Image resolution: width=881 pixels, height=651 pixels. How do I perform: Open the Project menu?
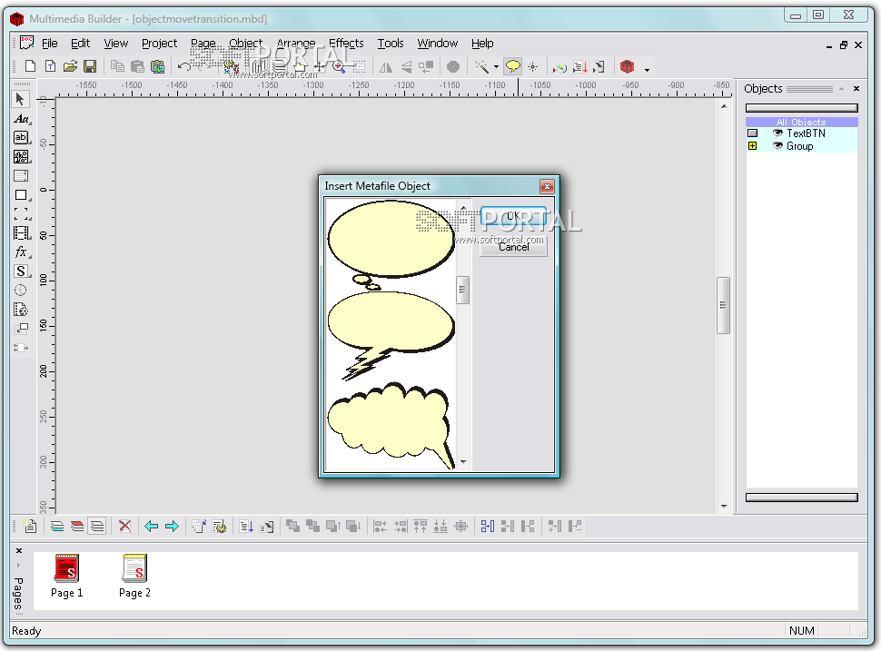click(x=159, y=43)
